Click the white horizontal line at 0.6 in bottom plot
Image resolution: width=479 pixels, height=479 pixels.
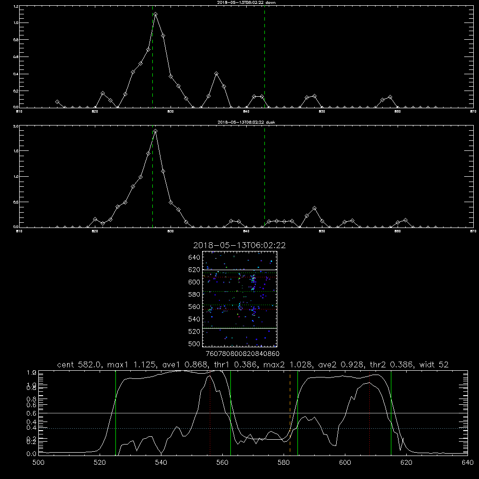pyautogui.click(x=253, y=413)
